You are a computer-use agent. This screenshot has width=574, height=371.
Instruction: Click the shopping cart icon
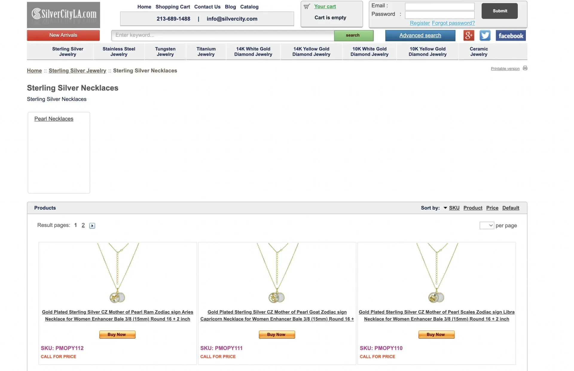click(x=307, y=6)
